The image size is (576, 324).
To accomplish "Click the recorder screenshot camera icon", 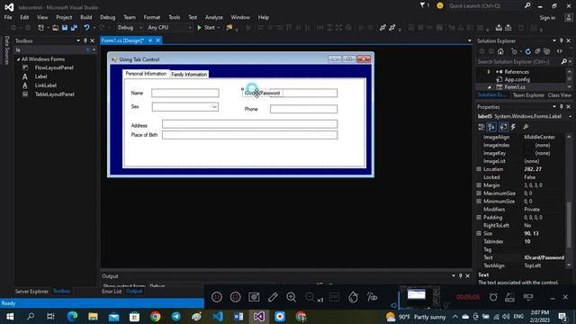I will click(x=254, y=297).
